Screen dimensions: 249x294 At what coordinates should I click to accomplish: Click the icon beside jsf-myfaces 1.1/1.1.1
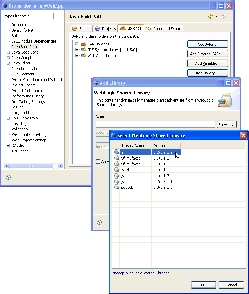[x=117, y=158]
